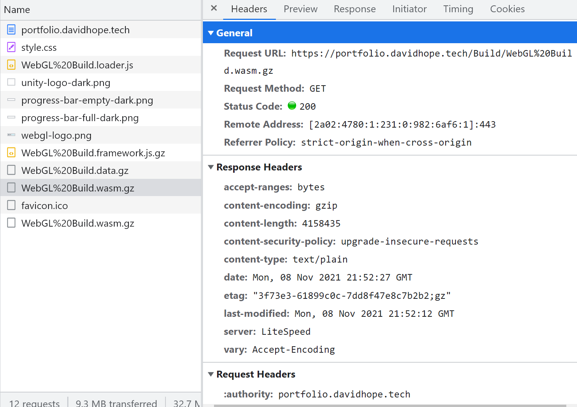Click the script icon beside WebGL%20Build.framework.js.gz
The width and height of the screenshot is (577, 407).
(11, 153)
